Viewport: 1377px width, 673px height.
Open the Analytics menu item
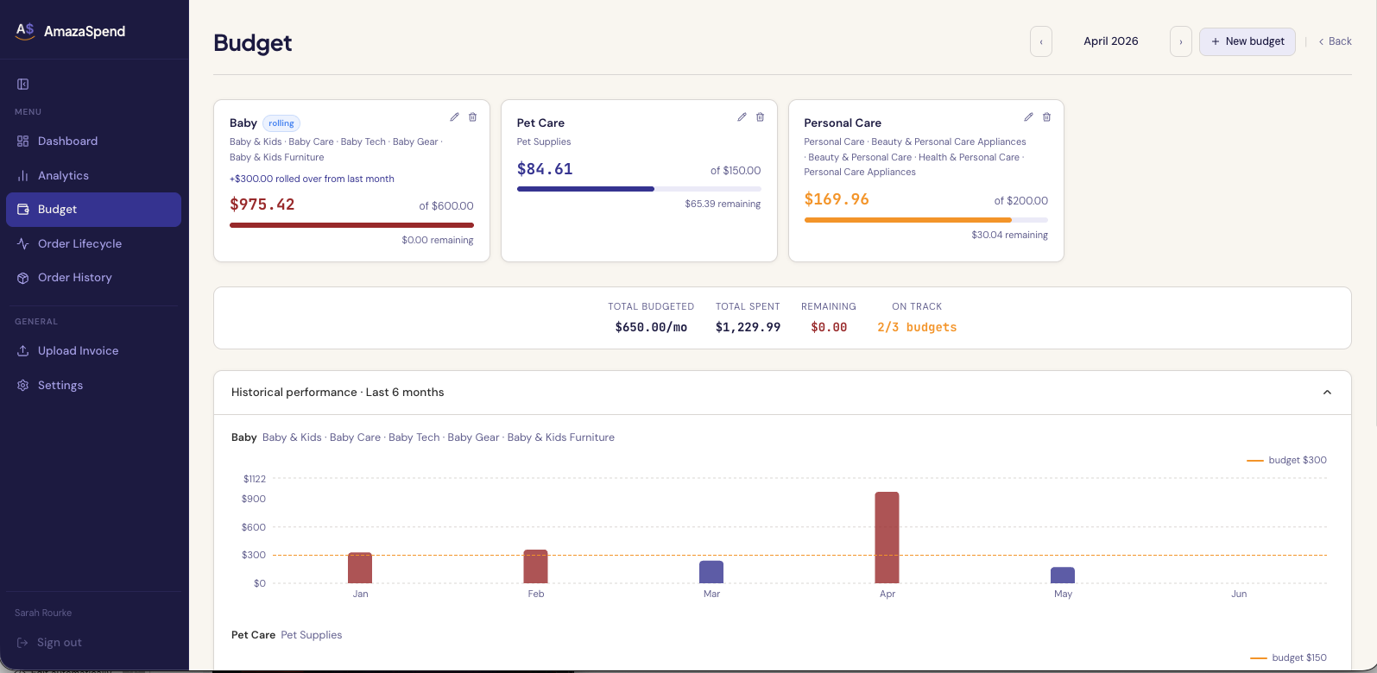(93, 175)
